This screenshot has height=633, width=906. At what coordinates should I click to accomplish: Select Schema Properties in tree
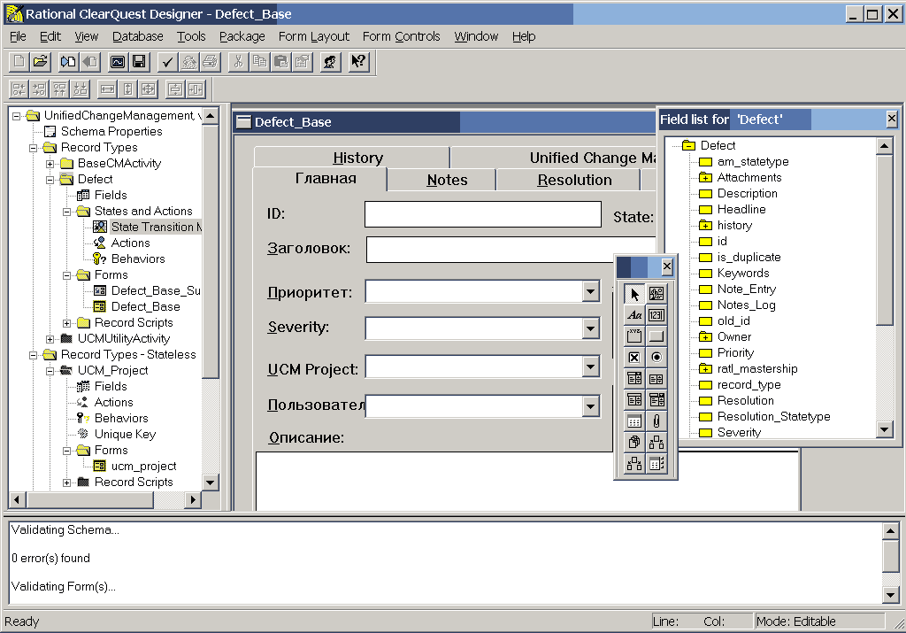(111, 132)
